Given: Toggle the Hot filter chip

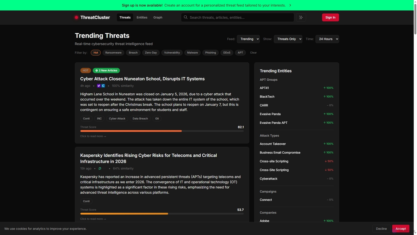Looking at the screenshot, I should [96, 53].
